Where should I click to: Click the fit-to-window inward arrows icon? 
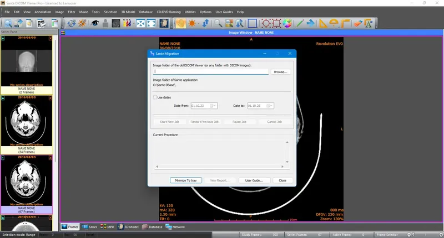[x=140, y=23]
